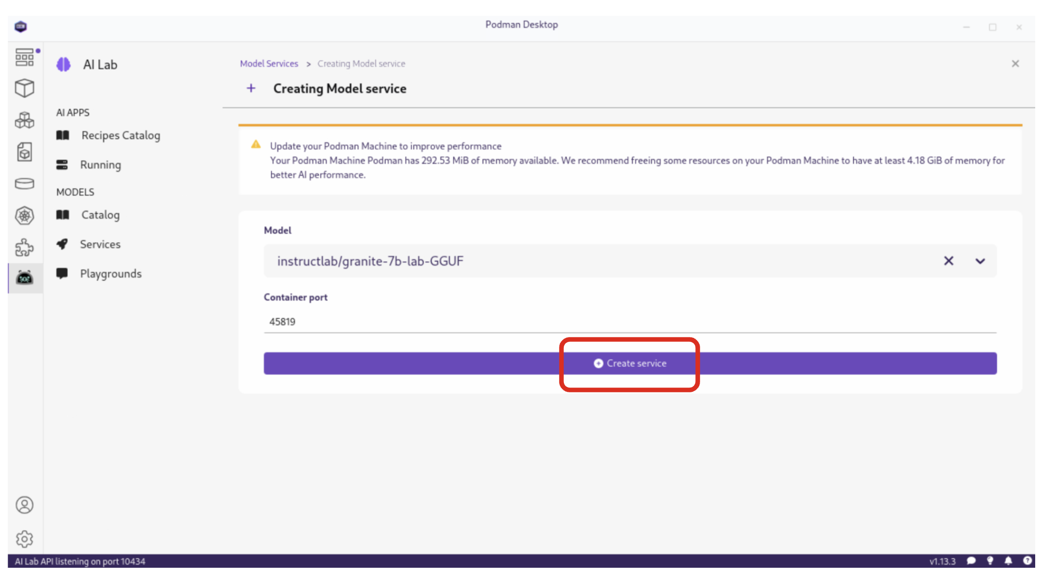Open Playgrounds in AI Lab menu
This screenshot has height=573, width=1039.
(x=111, y=274)
